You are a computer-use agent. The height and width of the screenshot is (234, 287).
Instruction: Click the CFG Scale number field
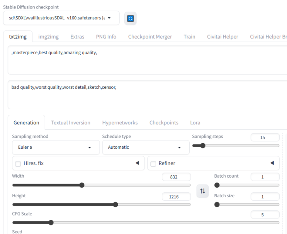click(265, 215)
